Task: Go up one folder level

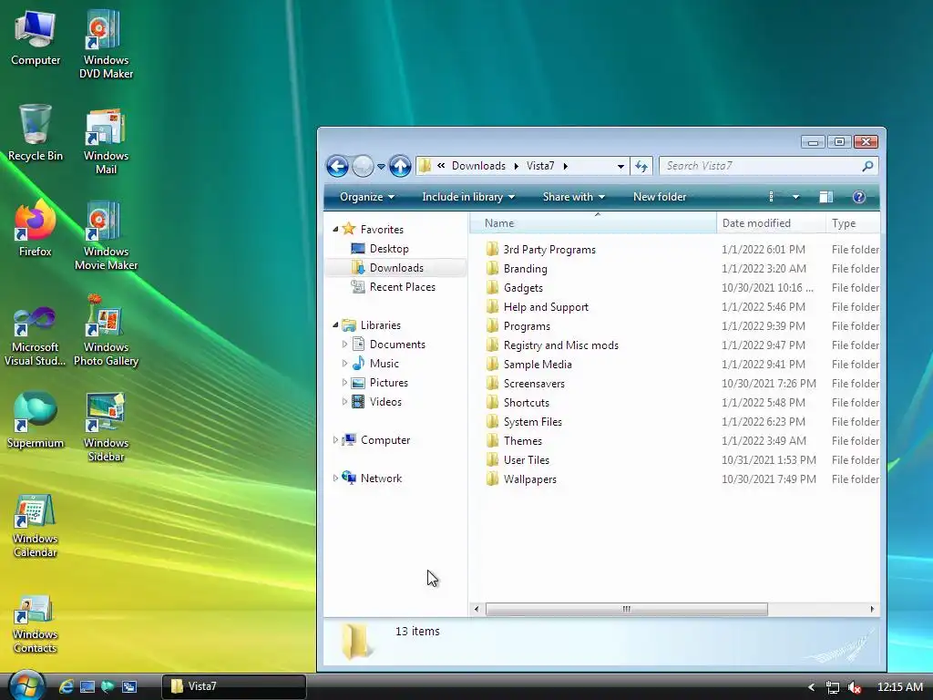Action: pos(401,166)
